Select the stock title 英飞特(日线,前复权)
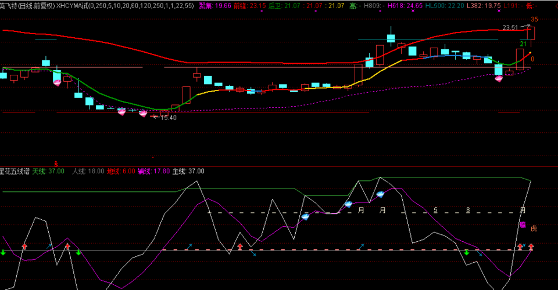 click(x=27, y=6)
